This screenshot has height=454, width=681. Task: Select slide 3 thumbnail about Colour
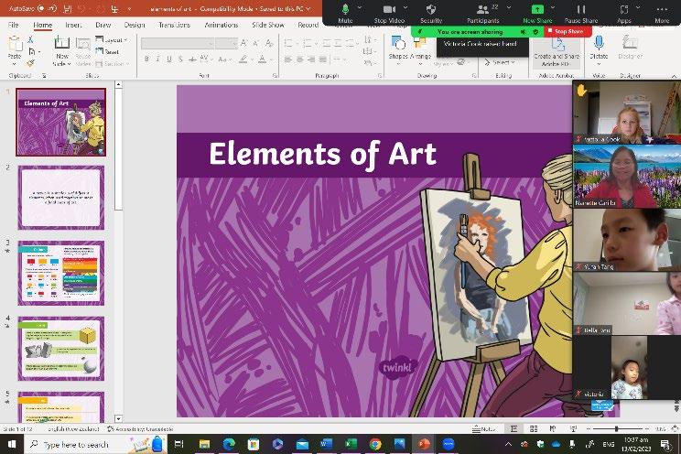60,273
